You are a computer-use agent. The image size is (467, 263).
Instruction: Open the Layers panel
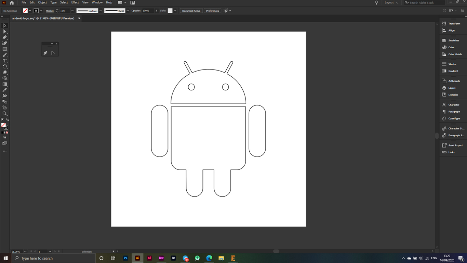(452, 88)
